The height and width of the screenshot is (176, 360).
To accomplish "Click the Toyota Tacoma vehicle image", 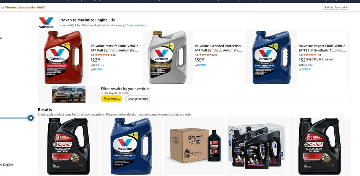I will pyautogui.click(x=69, y=94).
